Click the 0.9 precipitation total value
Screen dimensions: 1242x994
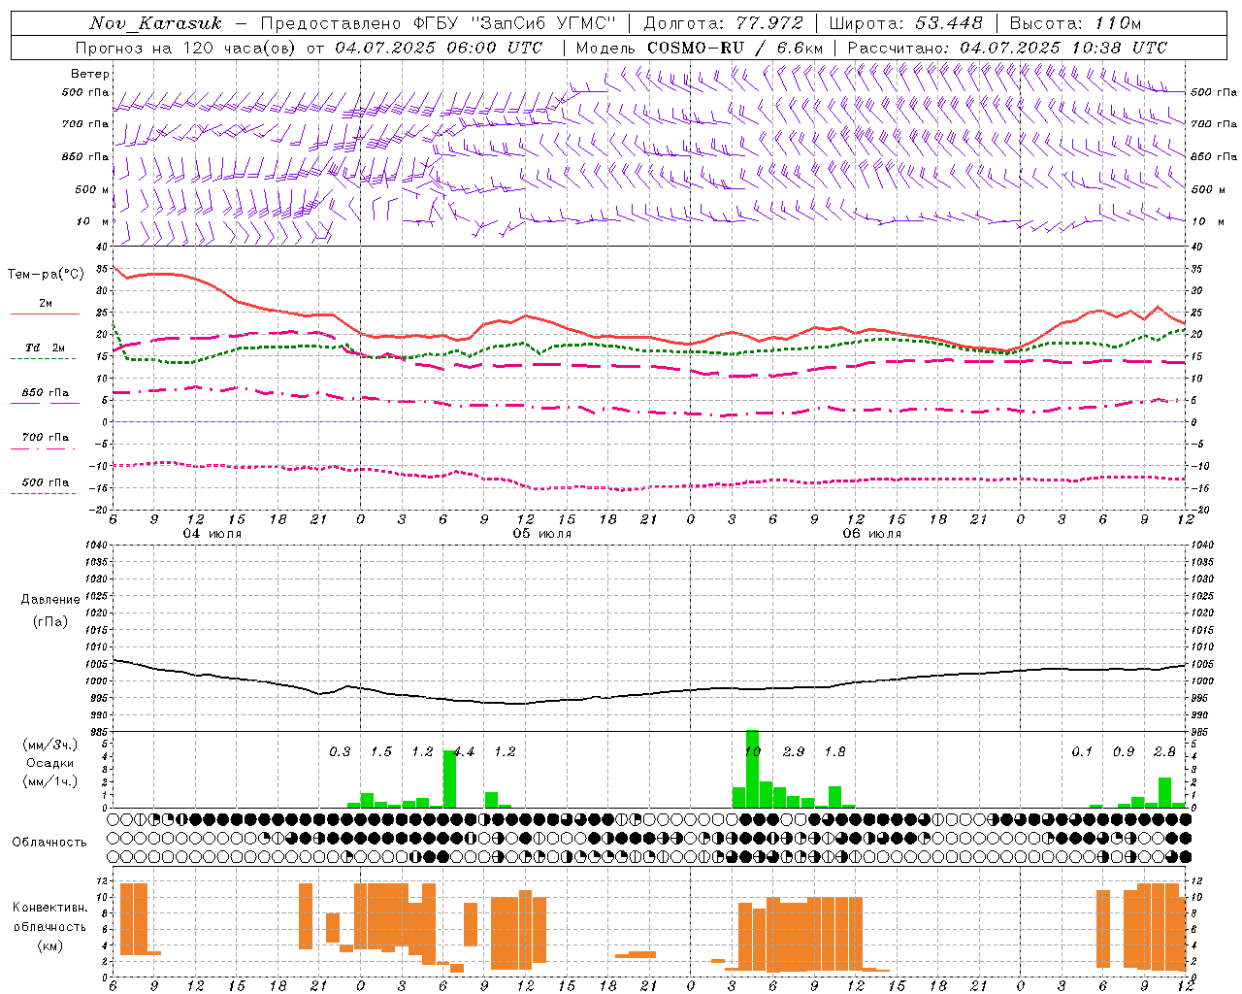(1124, 752)
